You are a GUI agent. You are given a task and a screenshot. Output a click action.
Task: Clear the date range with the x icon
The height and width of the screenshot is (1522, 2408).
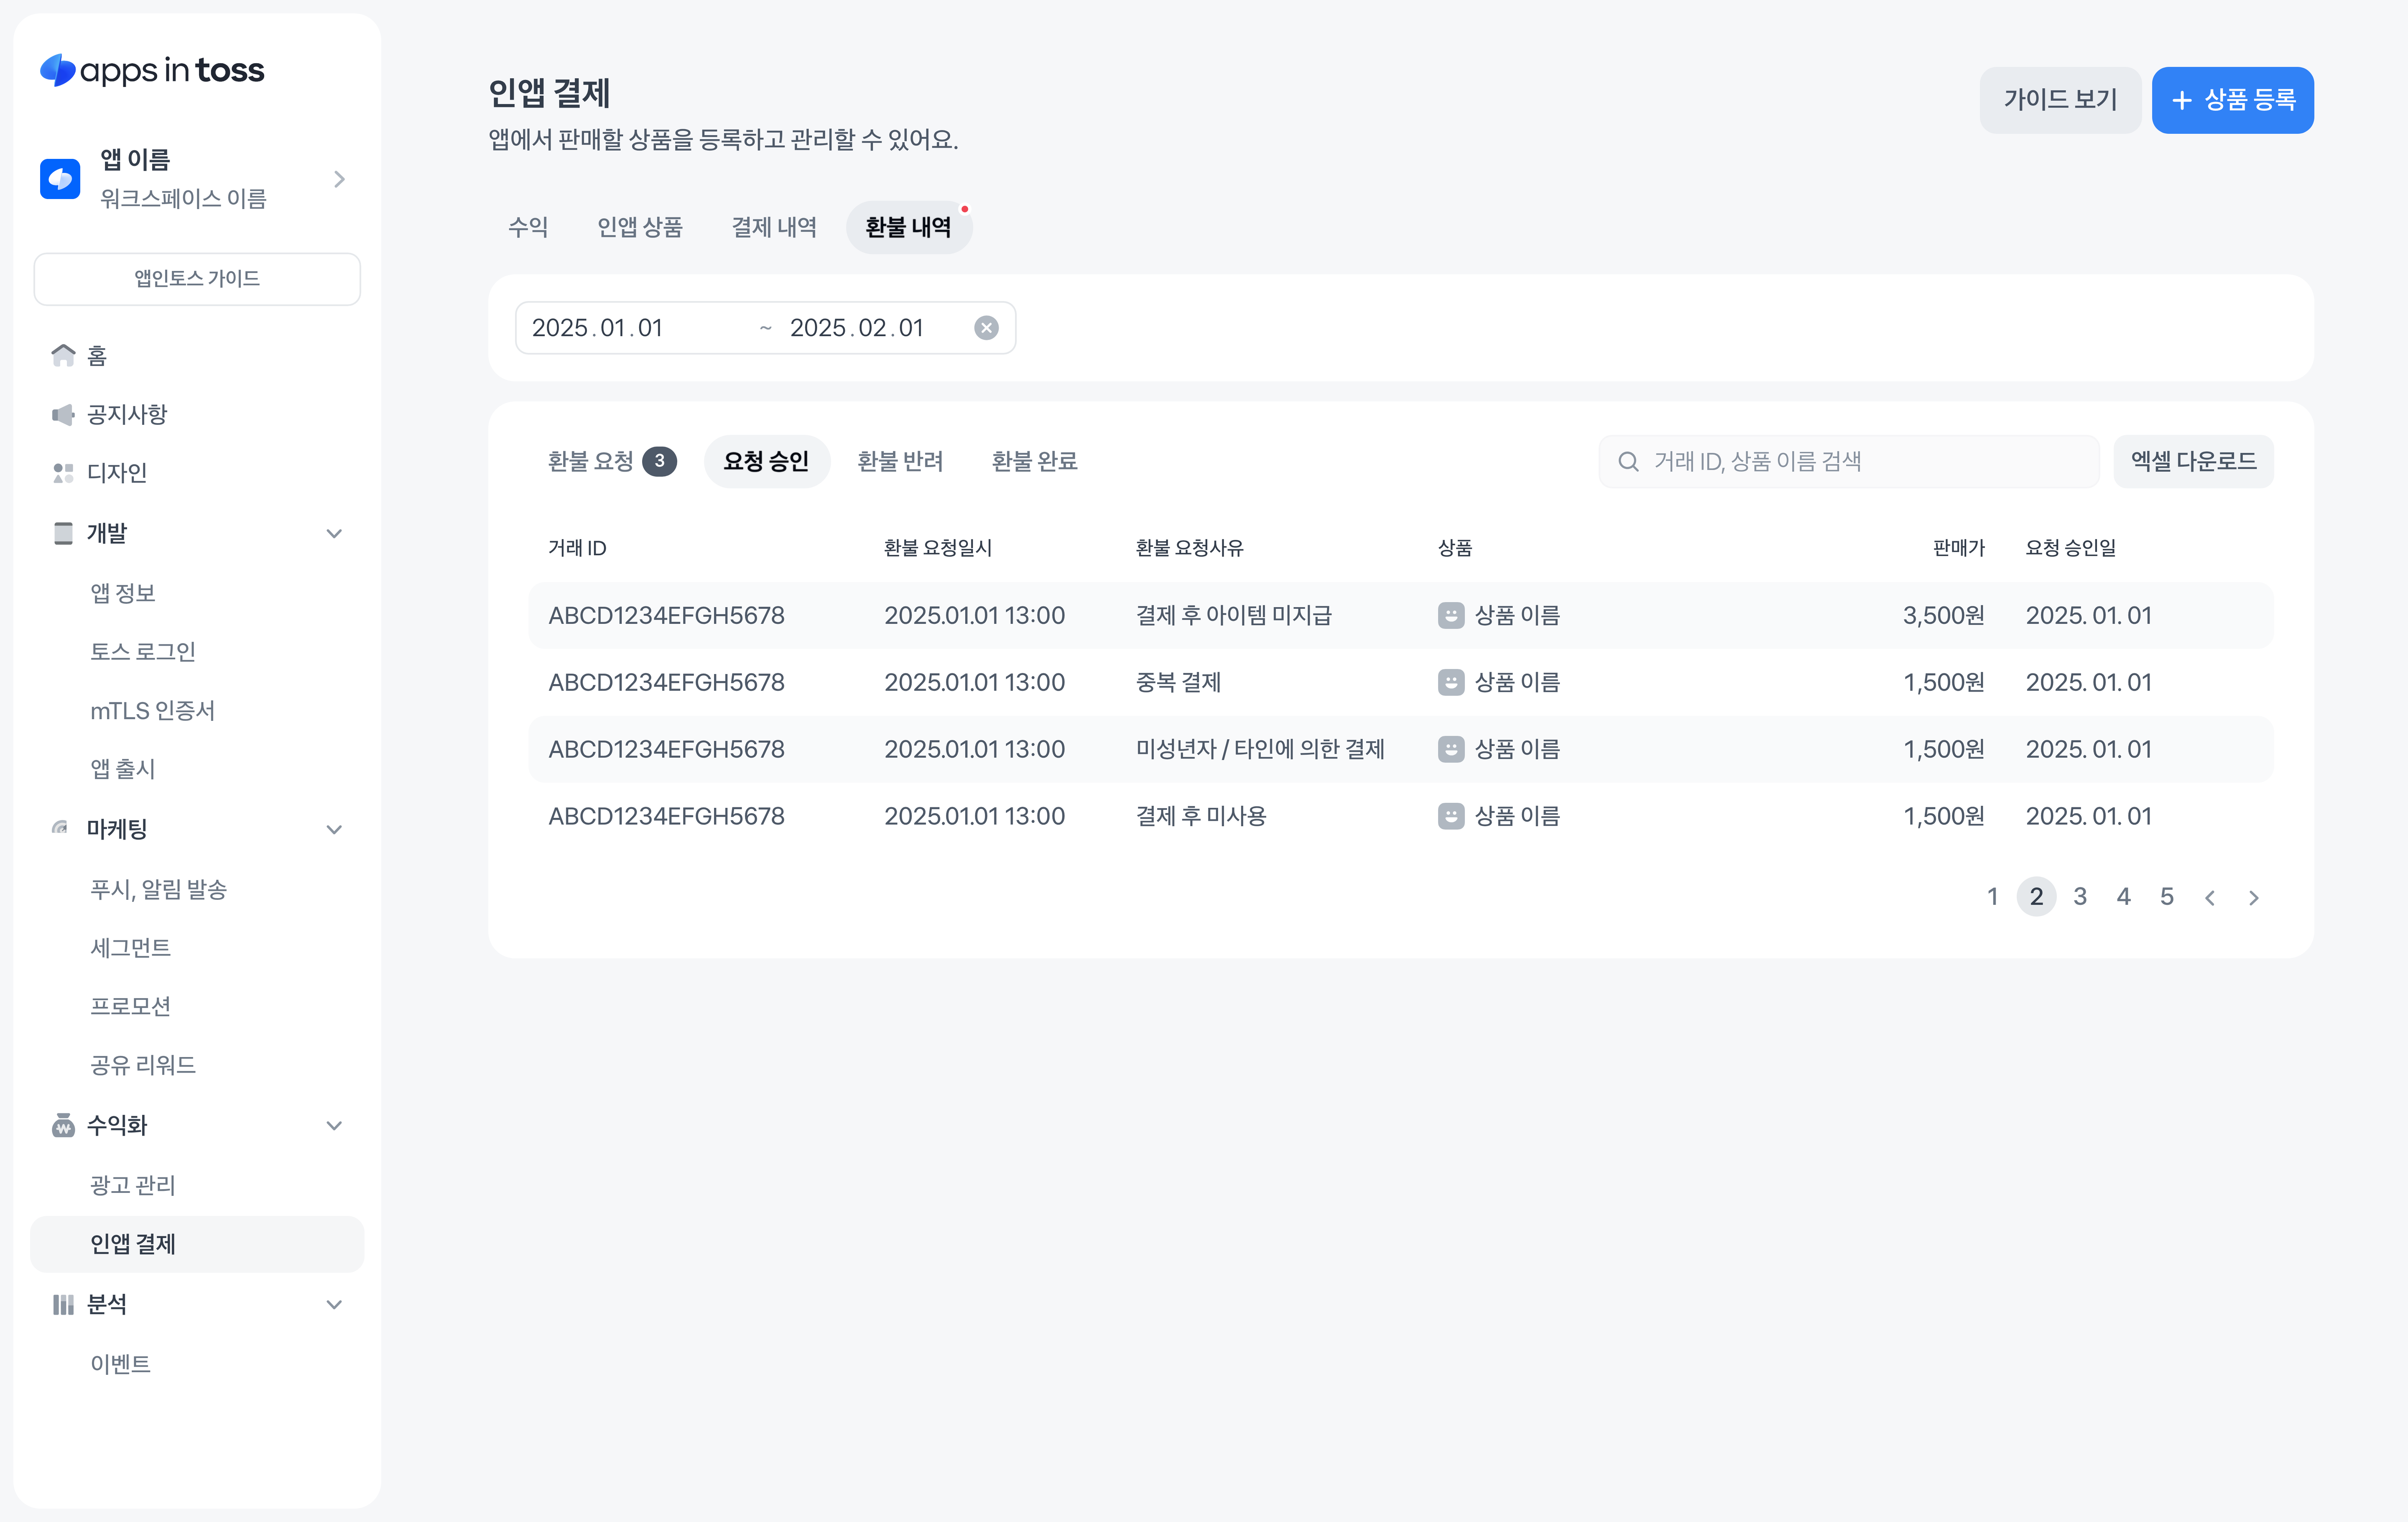(986, 328)
